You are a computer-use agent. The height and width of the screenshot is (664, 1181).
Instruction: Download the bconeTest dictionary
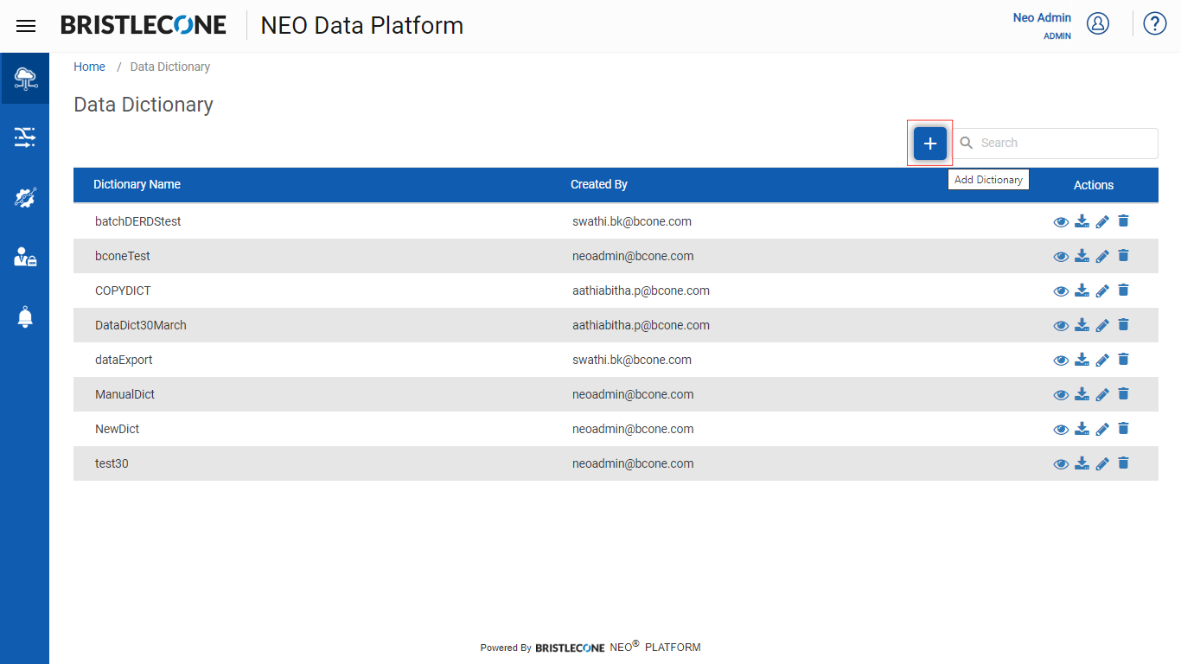pyautogui.click(x=1082, y=256)
